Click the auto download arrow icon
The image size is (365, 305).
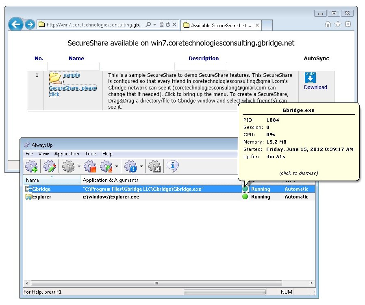point(310,78)
